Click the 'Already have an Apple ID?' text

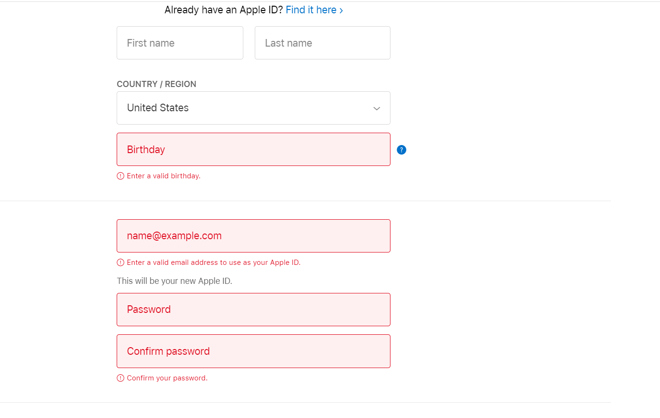coord(224,10)
